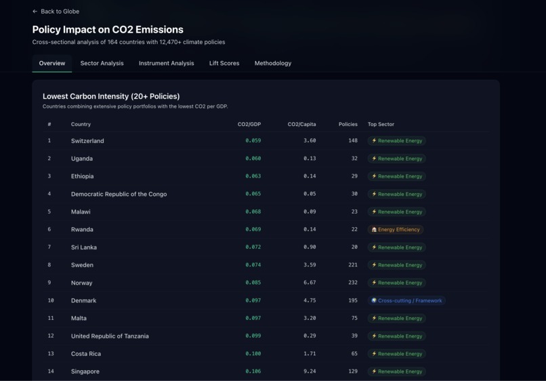Open the Methodology tab
Screen dimensions: 546x381
272,63
